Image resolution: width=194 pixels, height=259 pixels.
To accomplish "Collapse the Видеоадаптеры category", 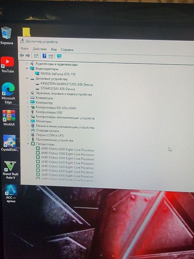I will coord(27,68).
